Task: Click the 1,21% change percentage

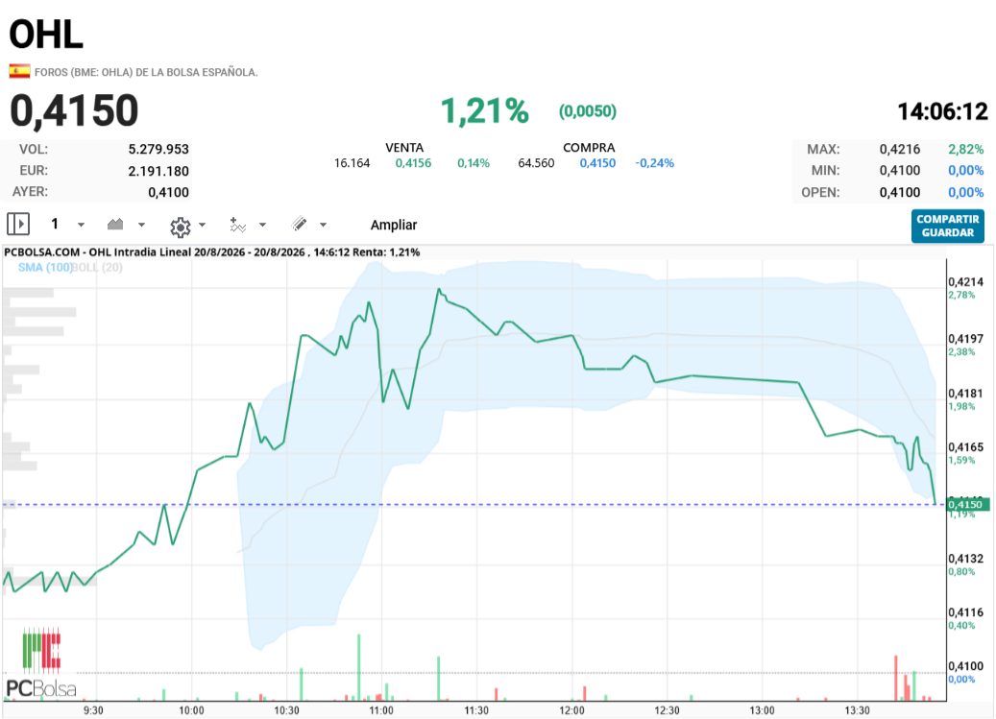Action: [x=485, y=111]
